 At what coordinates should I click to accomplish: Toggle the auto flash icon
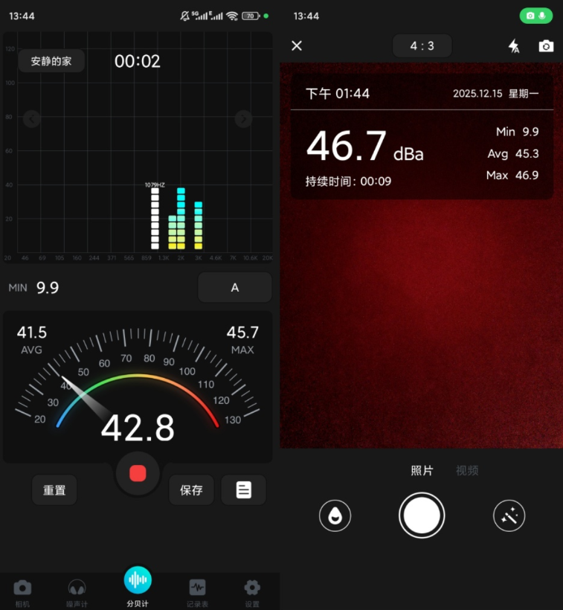coord(514,46)
